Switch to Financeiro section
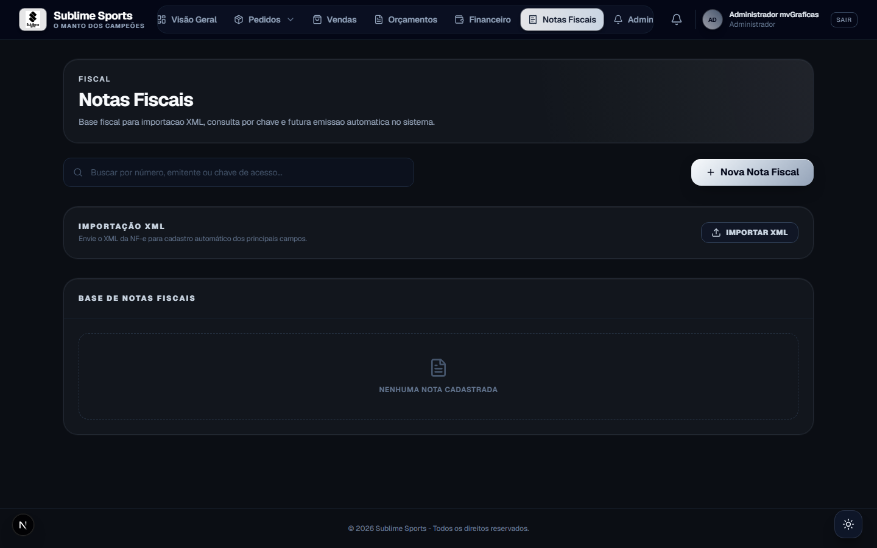Viewport: 877px width, 548px height. click(x=483, y=19)
